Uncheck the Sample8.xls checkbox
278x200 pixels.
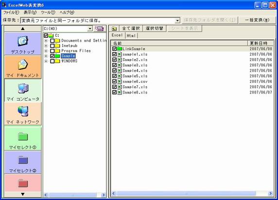click(x=114, y=92)
